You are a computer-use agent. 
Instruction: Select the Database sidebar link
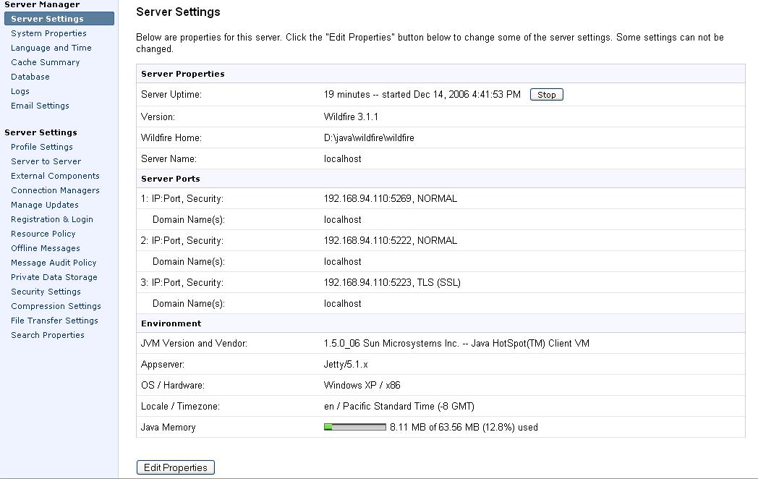pos(30,77)
